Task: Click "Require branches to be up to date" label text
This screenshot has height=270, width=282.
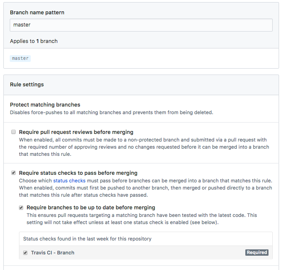Action: click(91, 208)
